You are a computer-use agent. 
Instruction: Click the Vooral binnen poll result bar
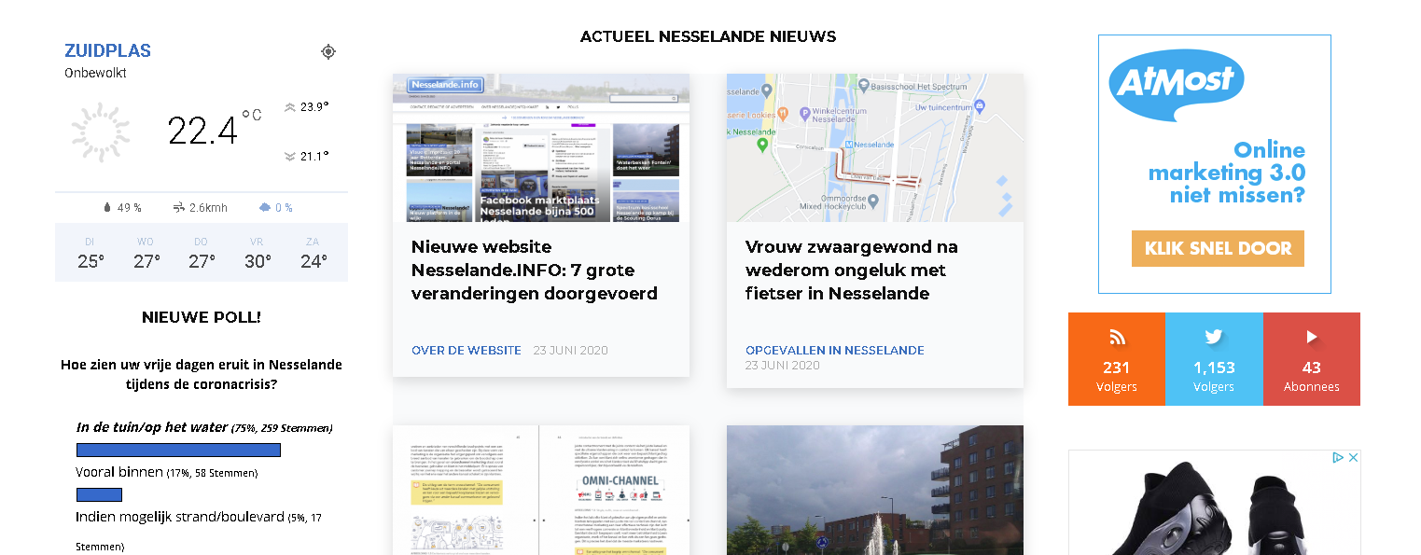point(99,494)
